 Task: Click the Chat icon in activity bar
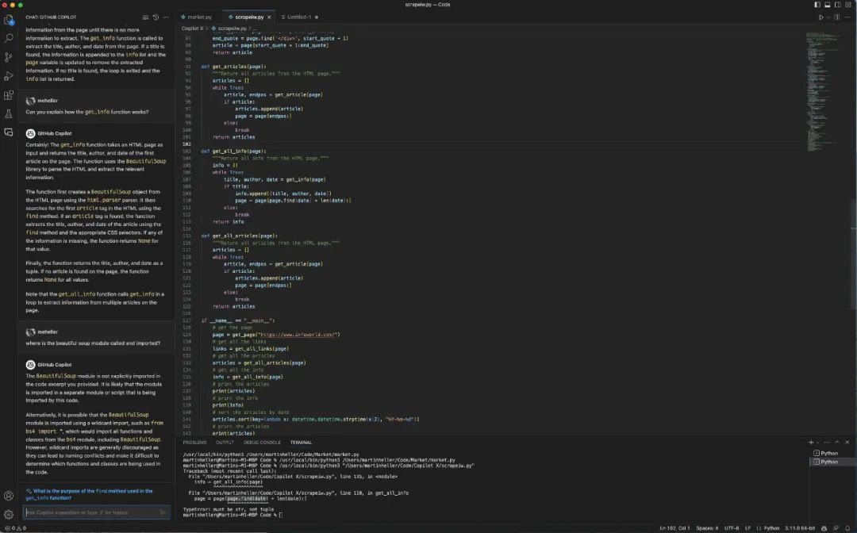(x=9, y=132)
